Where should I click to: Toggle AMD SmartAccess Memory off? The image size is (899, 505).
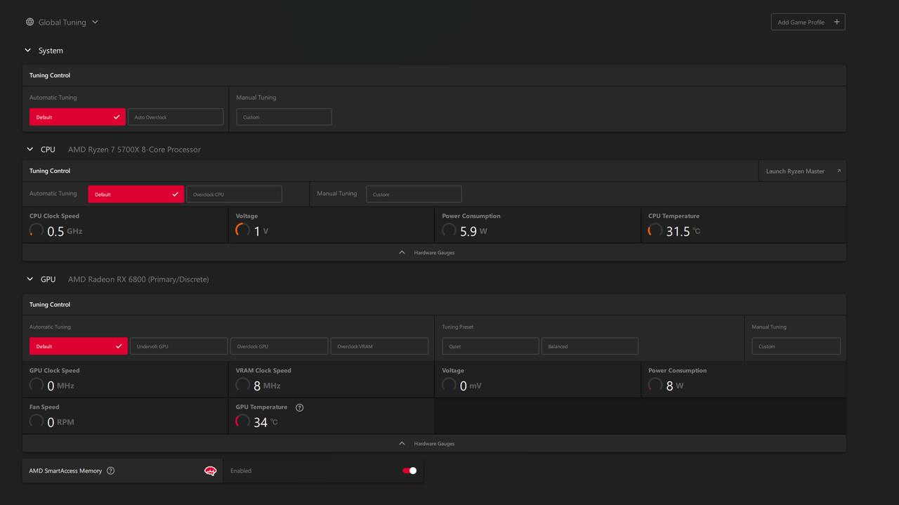tap(409, 471)
